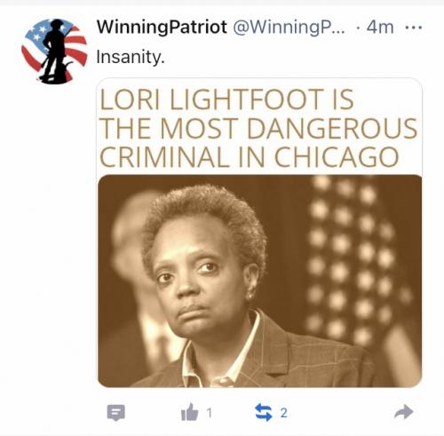Image resolution: width=444 pixels, height=436 pixels.
Task: Share post with the forward arrow icon
Action: [404, 412]
